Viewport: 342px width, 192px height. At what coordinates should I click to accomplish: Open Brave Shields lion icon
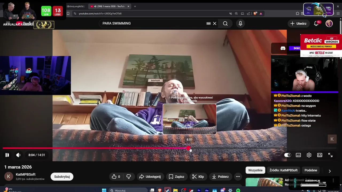(x=255, y=14)
